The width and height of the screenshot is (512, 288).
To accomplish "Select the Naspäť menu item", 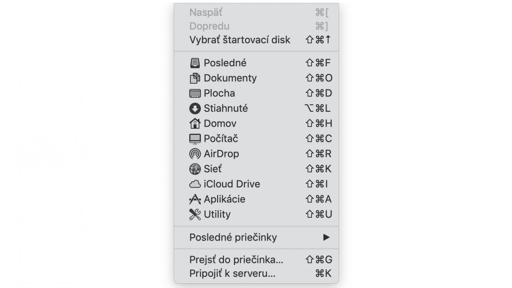I will point(256,12).
